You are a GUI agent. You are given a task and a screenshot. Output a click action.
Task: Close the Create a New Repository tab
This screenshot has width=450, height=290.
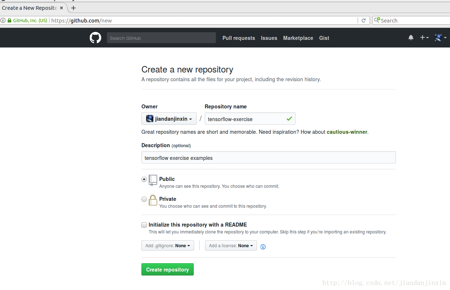pos(61,8)
